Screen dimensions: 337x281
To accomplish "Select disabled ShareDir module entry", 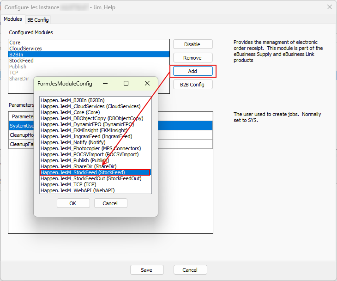I will tap(21, 79).
